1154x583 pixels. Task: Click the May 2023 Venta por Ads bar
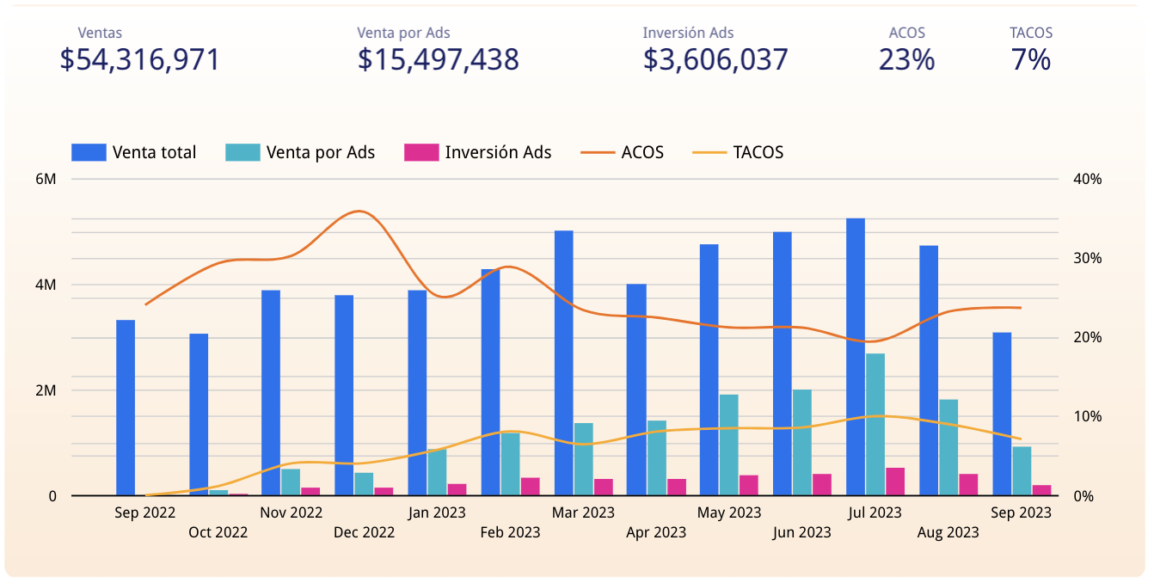click(729, 445)
